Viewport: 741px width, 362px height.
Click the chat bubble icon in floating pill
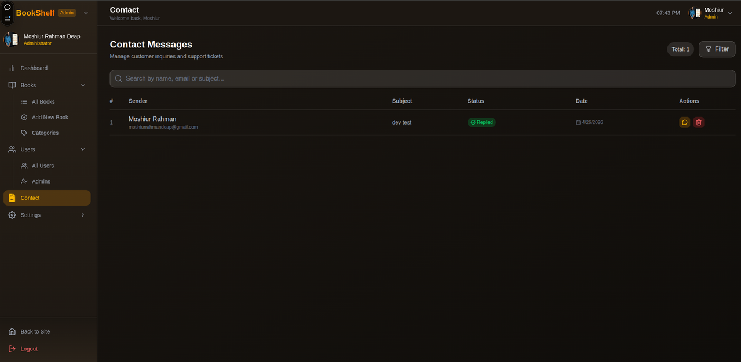pos(8,8)
